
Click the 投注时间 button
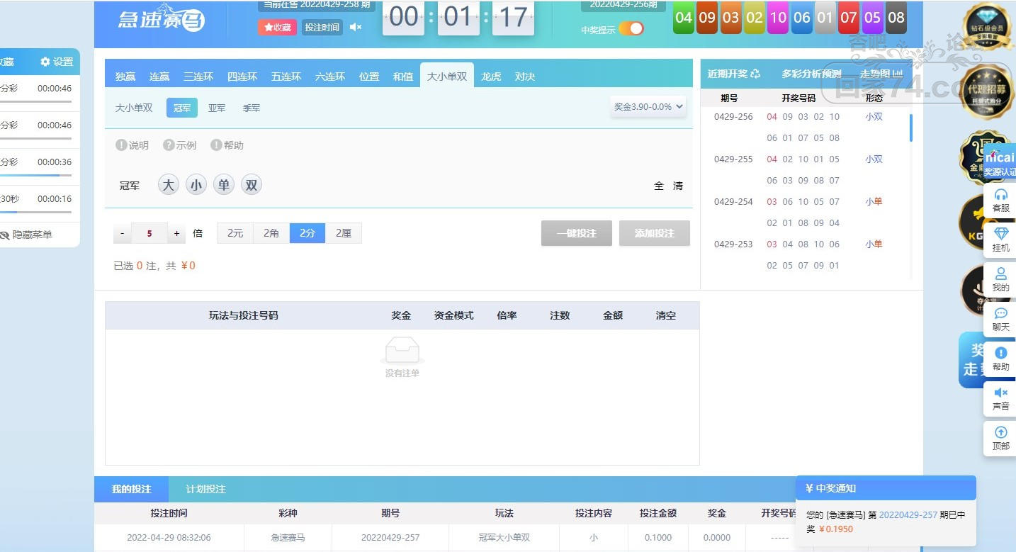(x=322, y=27)
